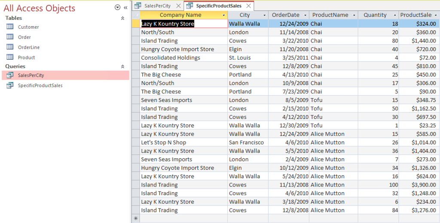The image size is (440, 223).
Task: Click the $23.25 ProductSale cell
Action: [419, 126]
